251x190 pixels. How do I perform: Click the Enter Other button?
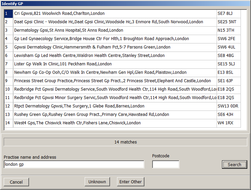[x=131, y=182]
